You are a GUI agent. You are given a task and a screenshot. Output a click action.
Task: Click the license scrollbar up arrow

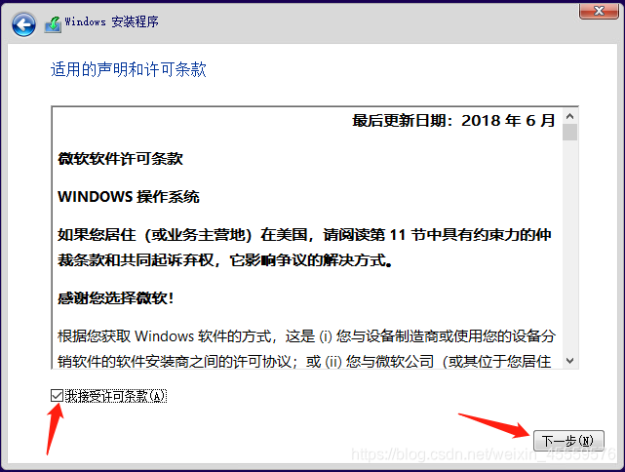point(570,116)
